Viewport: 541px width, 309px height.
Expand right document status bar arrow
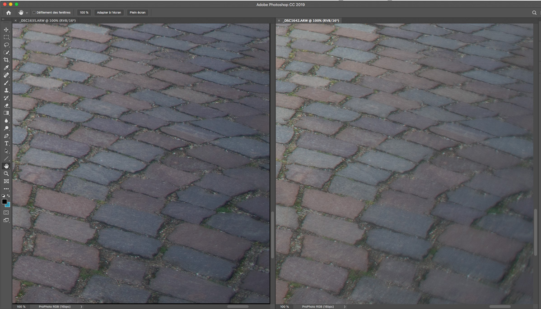click(x=345, y=307)
